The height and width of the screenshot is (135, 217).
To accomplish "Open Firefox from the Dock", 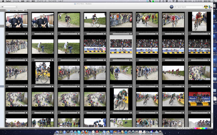I will tap(86, 132).
